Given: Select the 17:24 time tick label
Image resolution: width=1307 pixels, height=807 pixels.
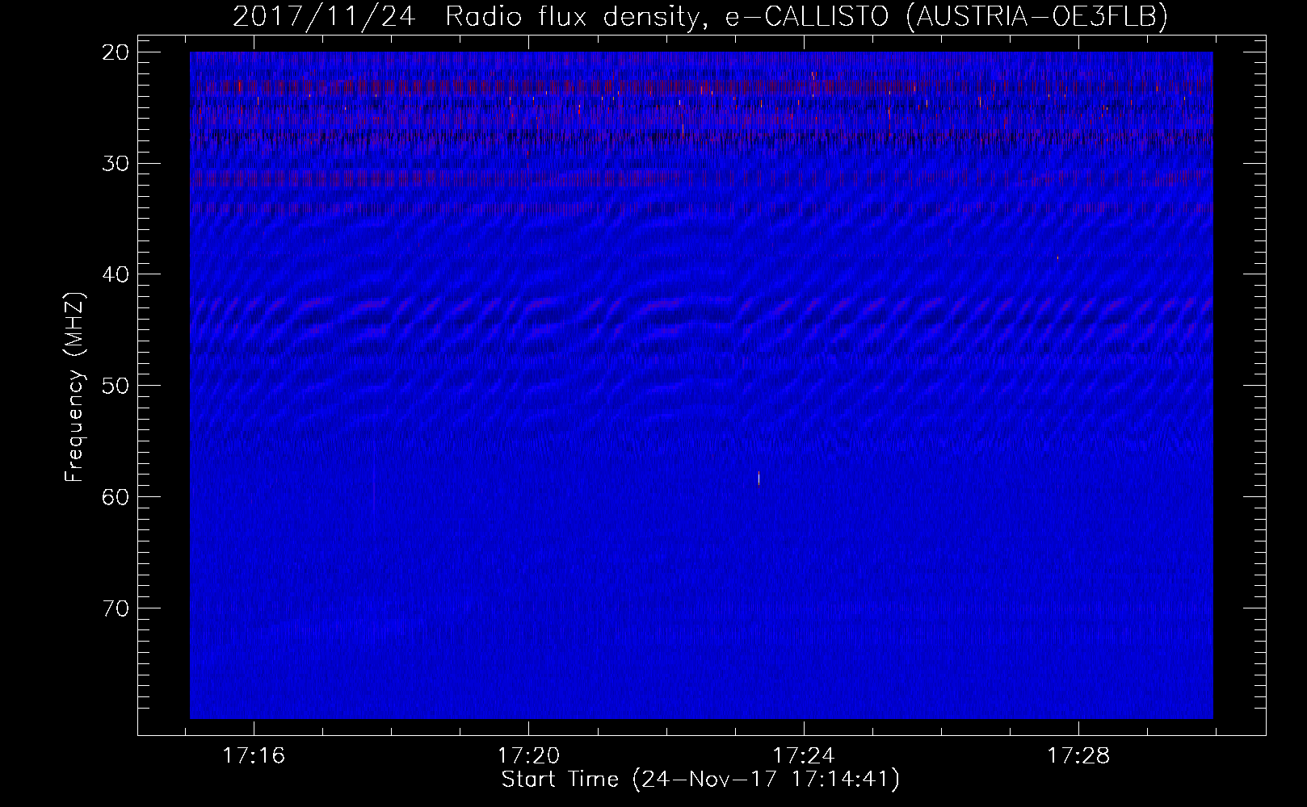Looking at the screenshot, I should (x=804, y=756).
